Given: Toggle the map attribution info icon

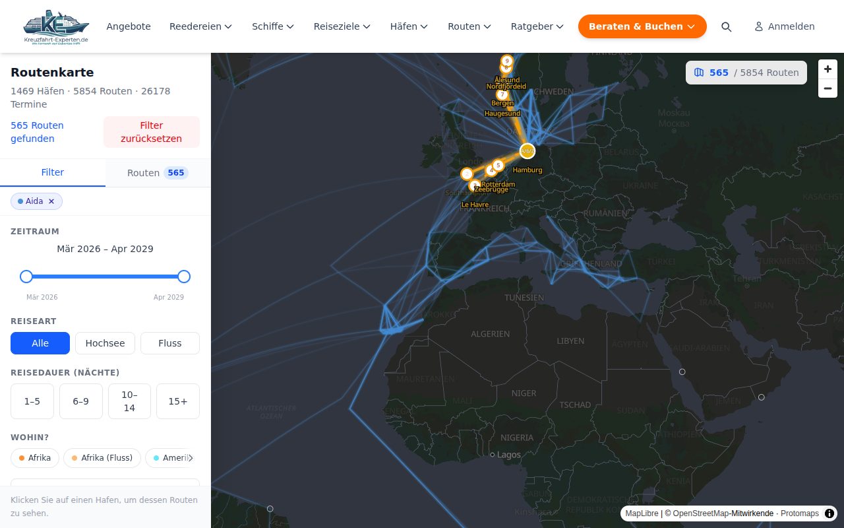Looking at the screenshot, I should click(x=829, y=513).
